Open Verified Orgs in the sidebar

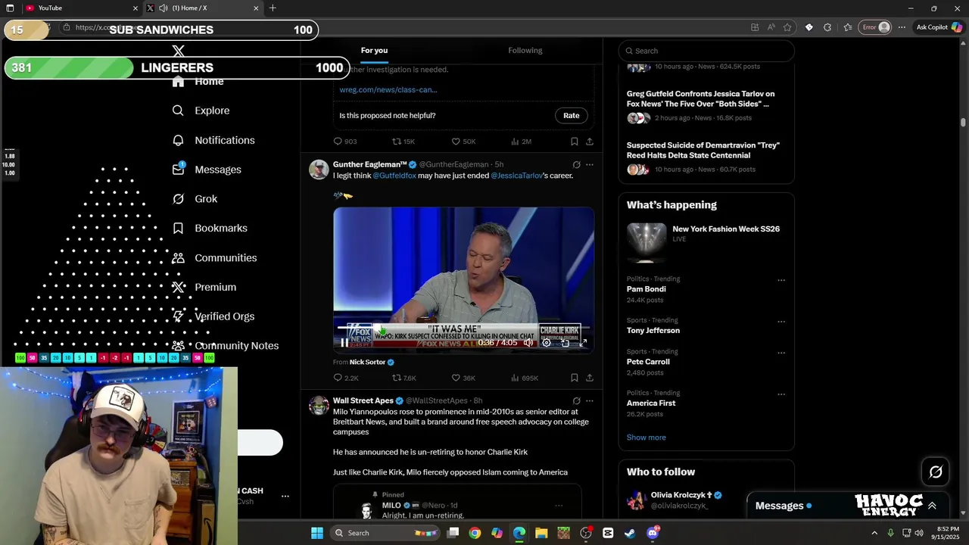point(213,316)
